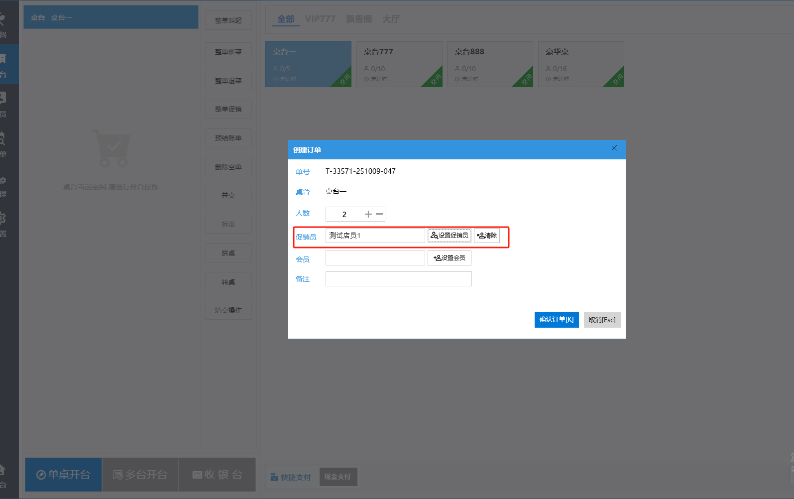Click the 促销员 field showing 测试店员1
The height and width of the screenshot is (499, 794).
(375, 236)
